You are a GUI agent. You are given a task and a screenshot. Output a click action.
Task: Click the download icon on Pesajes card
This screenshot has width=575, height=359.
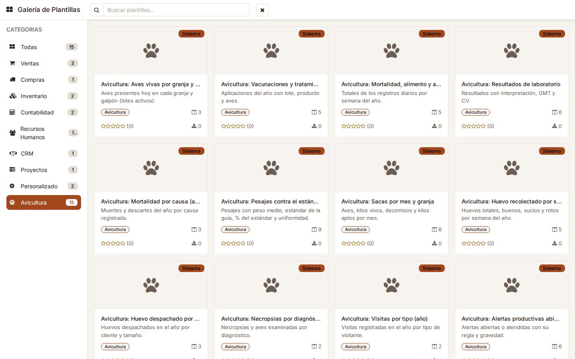pyautogui.click(x=314, y=243)
